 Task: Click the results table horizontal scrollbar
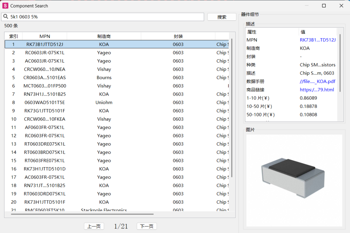[x=82, y=214]
